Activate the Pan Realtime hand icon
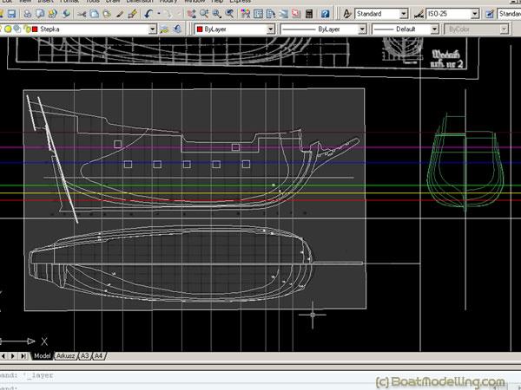The width and height of the screenshot is (521, 390). pyautogui.click(x=191, y=14)
